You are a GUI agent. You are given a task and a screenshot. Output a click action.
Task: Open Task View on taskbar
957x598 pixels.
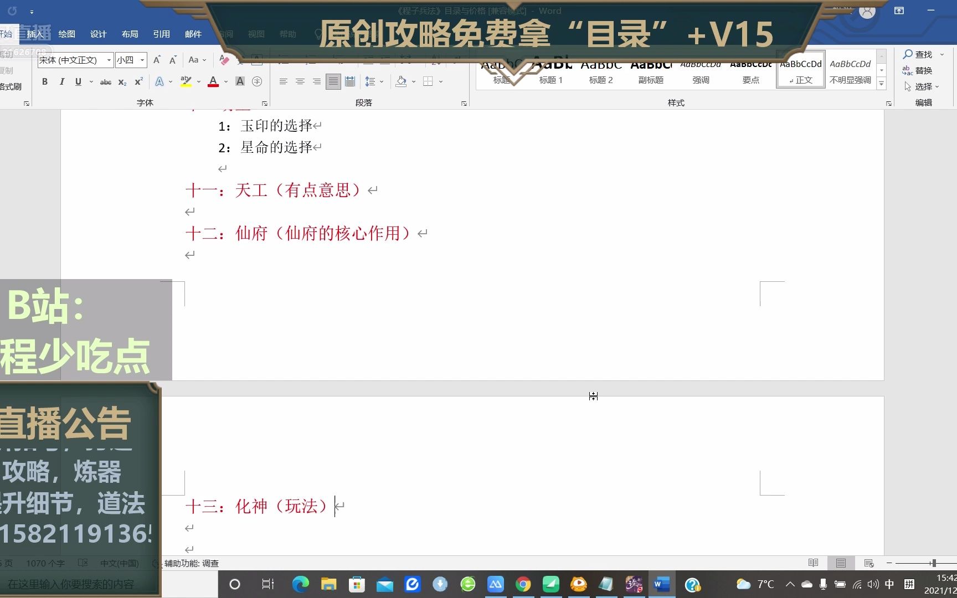[x=268, y=584]
